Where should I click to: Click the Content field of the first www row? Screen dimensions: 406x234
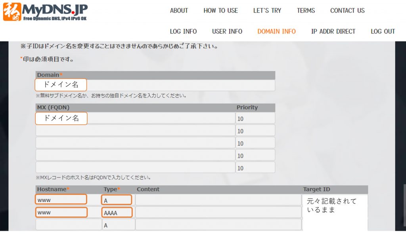pyautogui.click(x=218, y=200)
